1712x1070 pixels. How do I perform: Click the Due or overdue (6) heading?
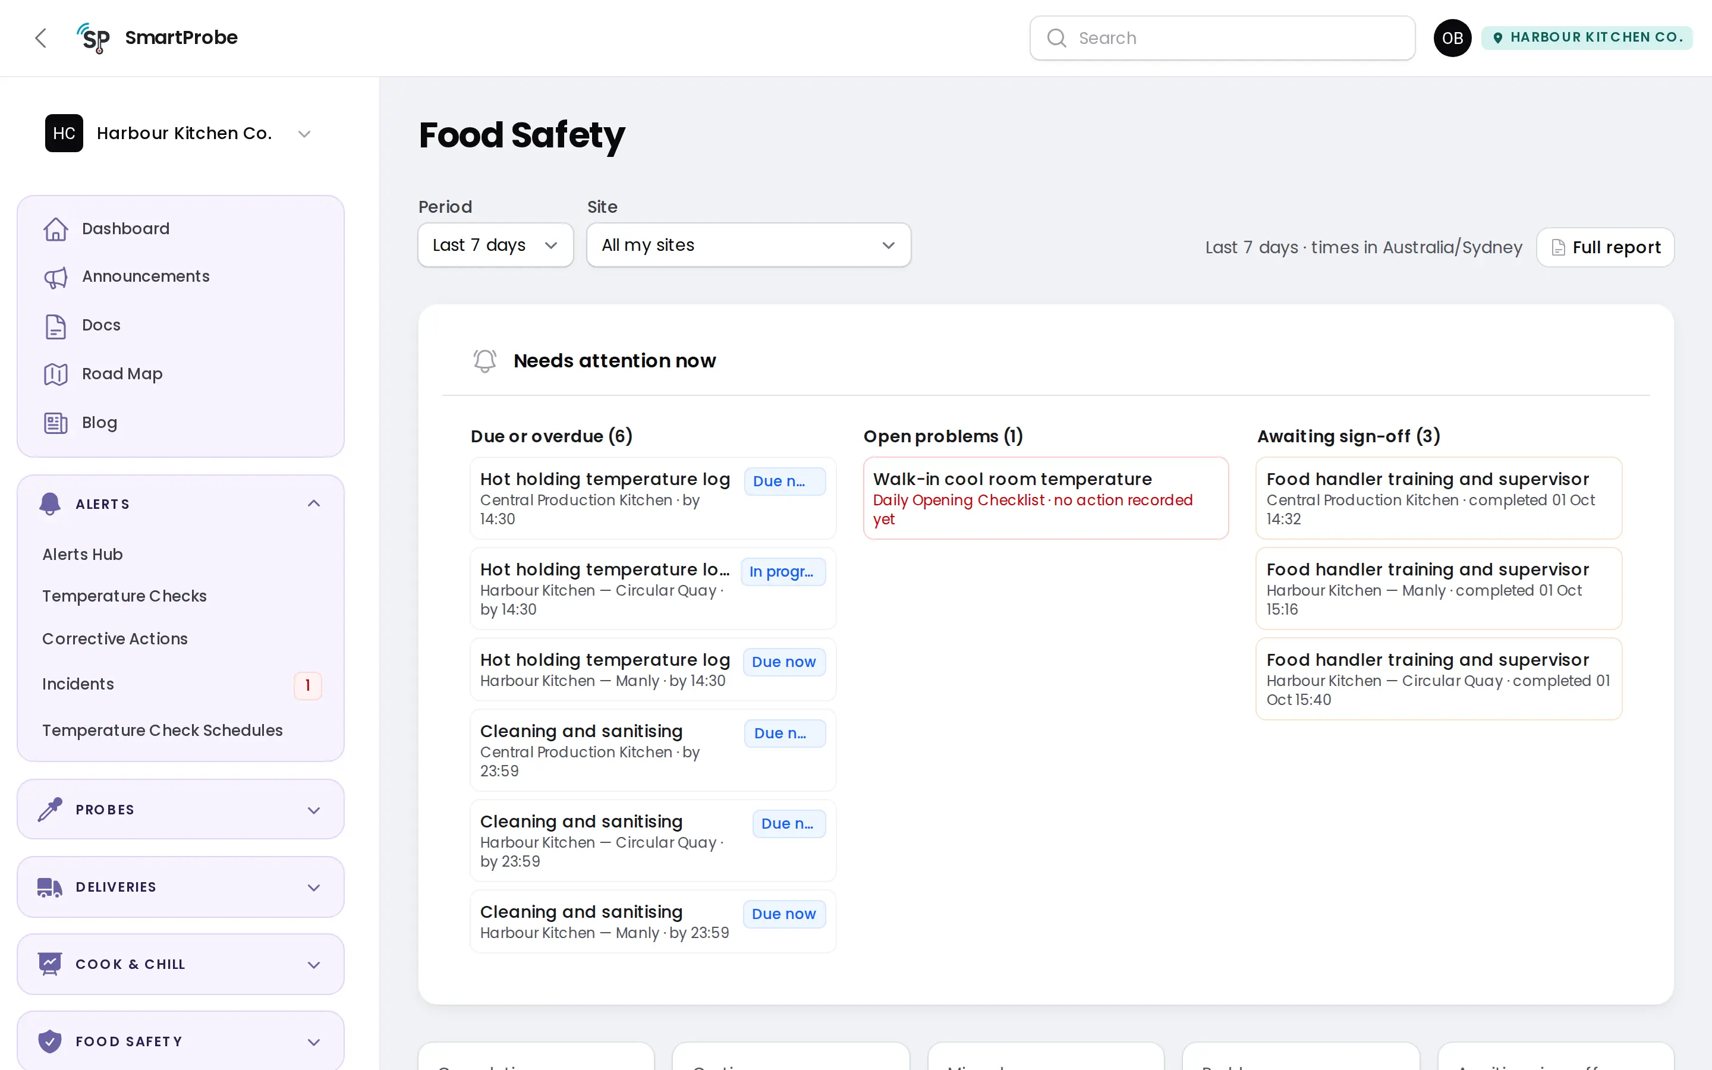tap(551, 436)
